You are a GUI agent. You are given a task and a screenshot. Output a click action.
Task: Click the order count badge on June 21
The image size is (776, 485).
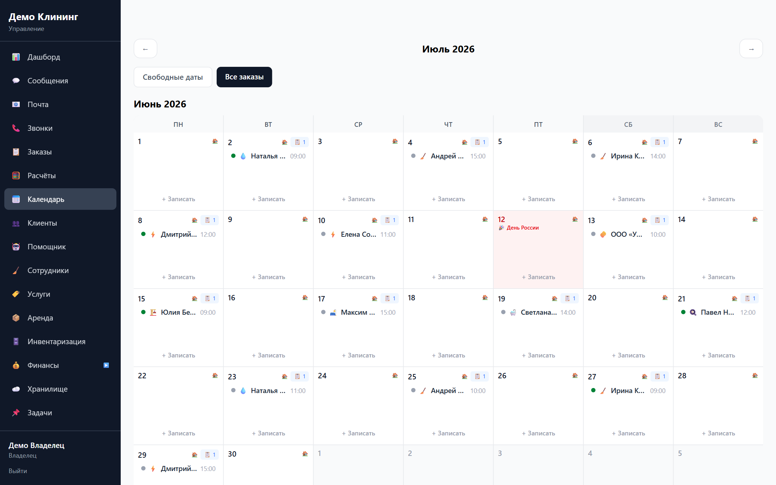[750, 299]
